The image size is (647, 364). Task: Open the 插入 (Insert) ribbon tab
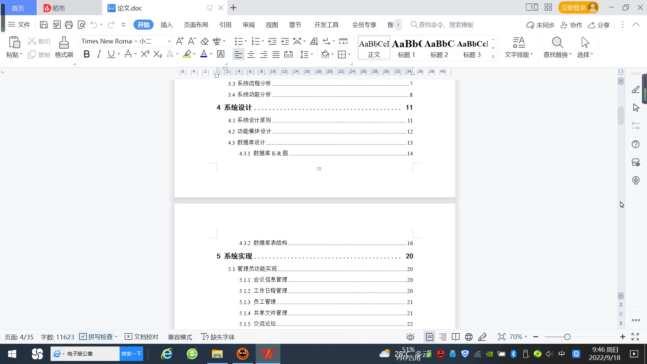[x=166, y=25]
